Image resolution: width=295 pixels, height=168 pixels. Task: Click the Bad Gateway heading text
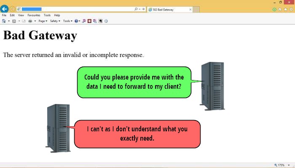point(40,35)
